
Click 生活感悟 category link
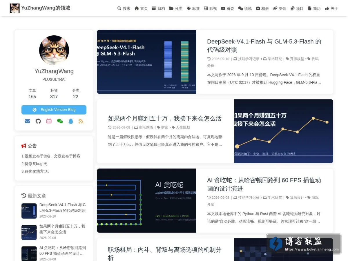[146, 127]
